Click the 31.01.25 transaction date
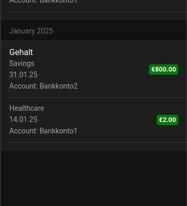Image resolution: width=187 pixels, height=206 pixels. [x=23, y=75]
